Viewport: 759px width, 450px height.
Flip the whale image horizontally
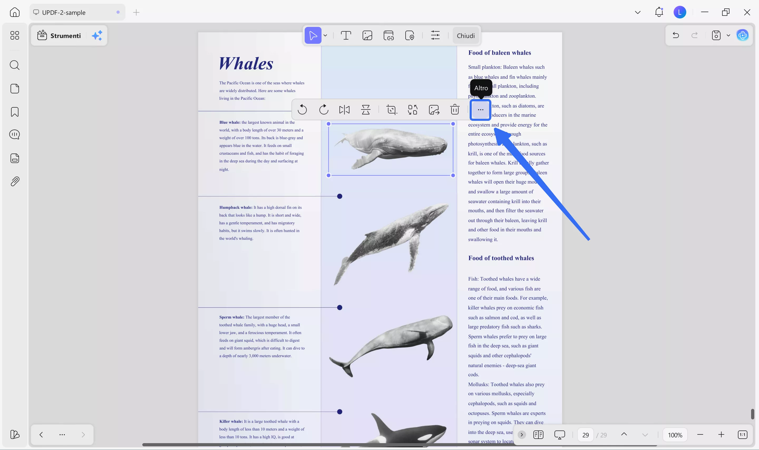[344, 109]
